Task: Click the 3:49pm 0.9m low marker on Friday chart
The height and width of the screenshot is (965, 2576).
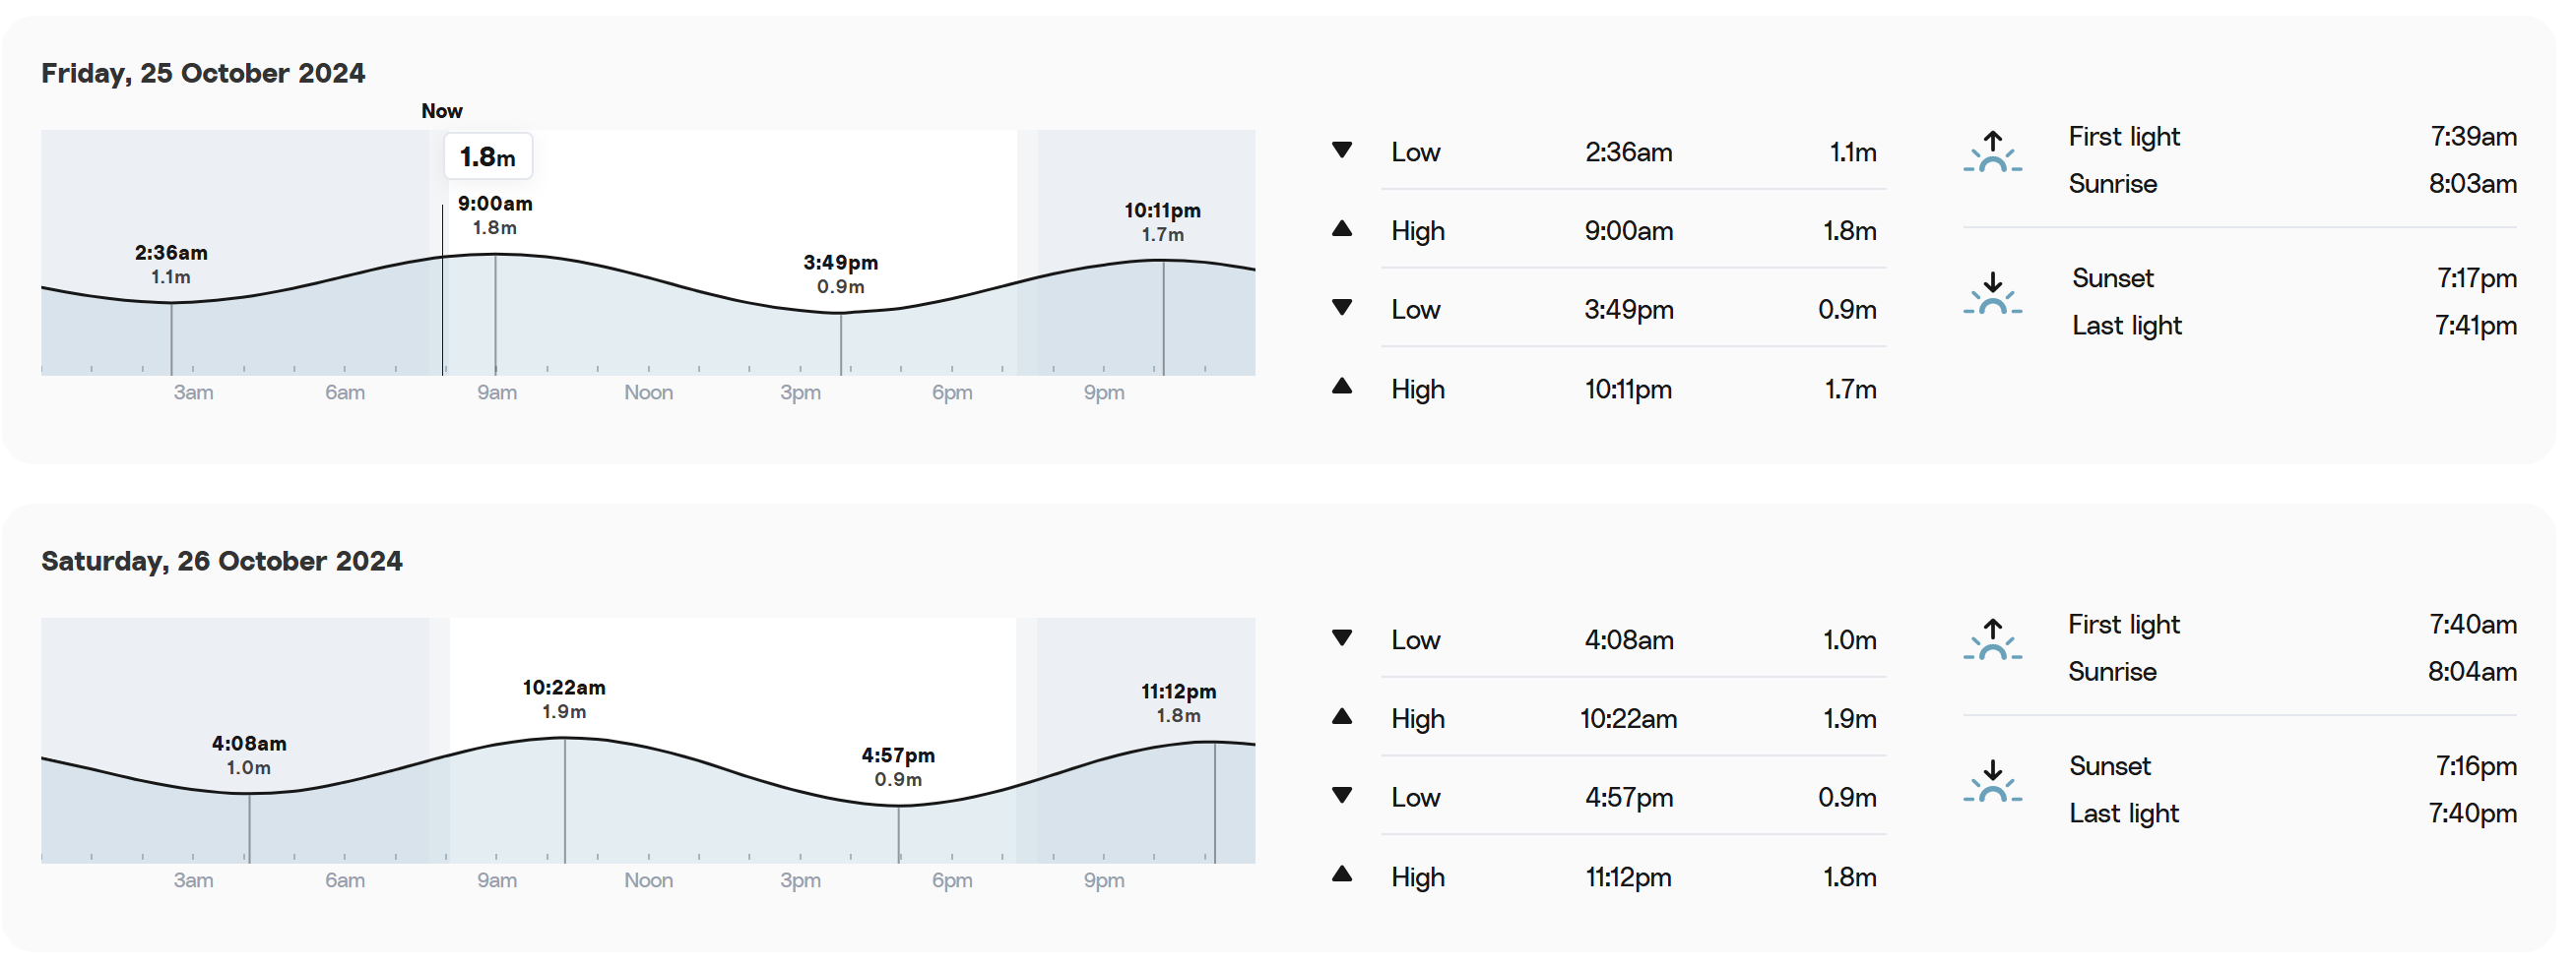Action: pos(841,274)
